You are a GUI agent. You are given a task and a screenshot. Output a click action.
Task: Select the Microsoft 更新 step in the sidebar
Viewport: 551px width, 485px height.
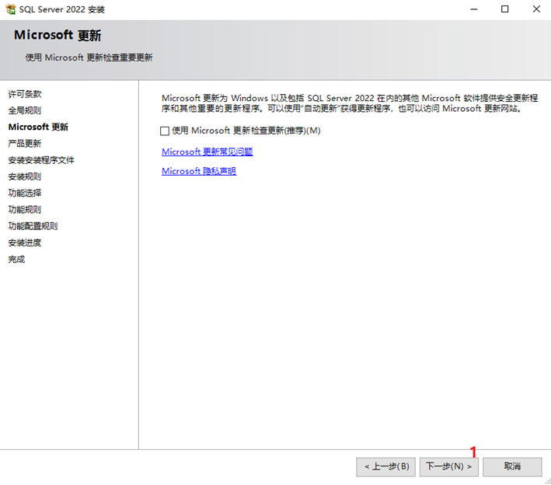pos(38,127)
